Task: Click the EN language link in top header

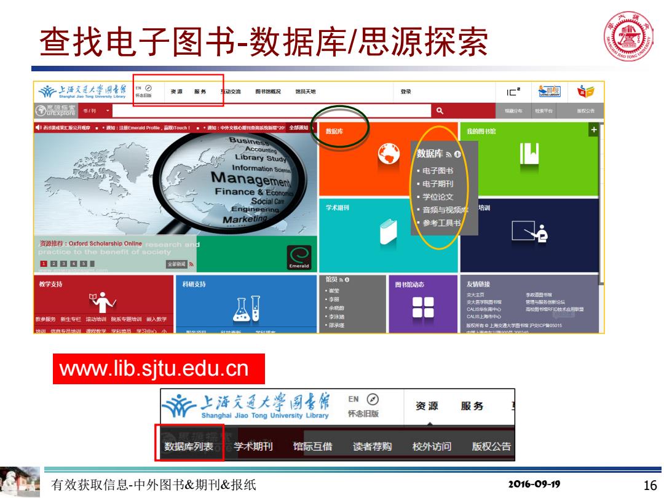Action: (x=138, y=88)
